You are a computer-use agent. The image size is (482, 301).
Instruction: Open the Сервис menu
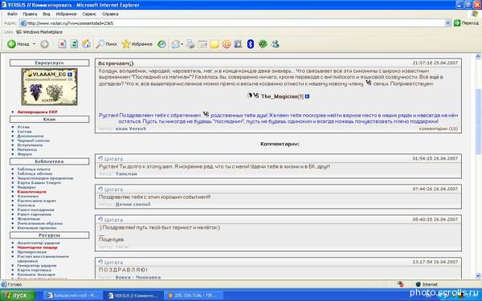click(89, 14)
